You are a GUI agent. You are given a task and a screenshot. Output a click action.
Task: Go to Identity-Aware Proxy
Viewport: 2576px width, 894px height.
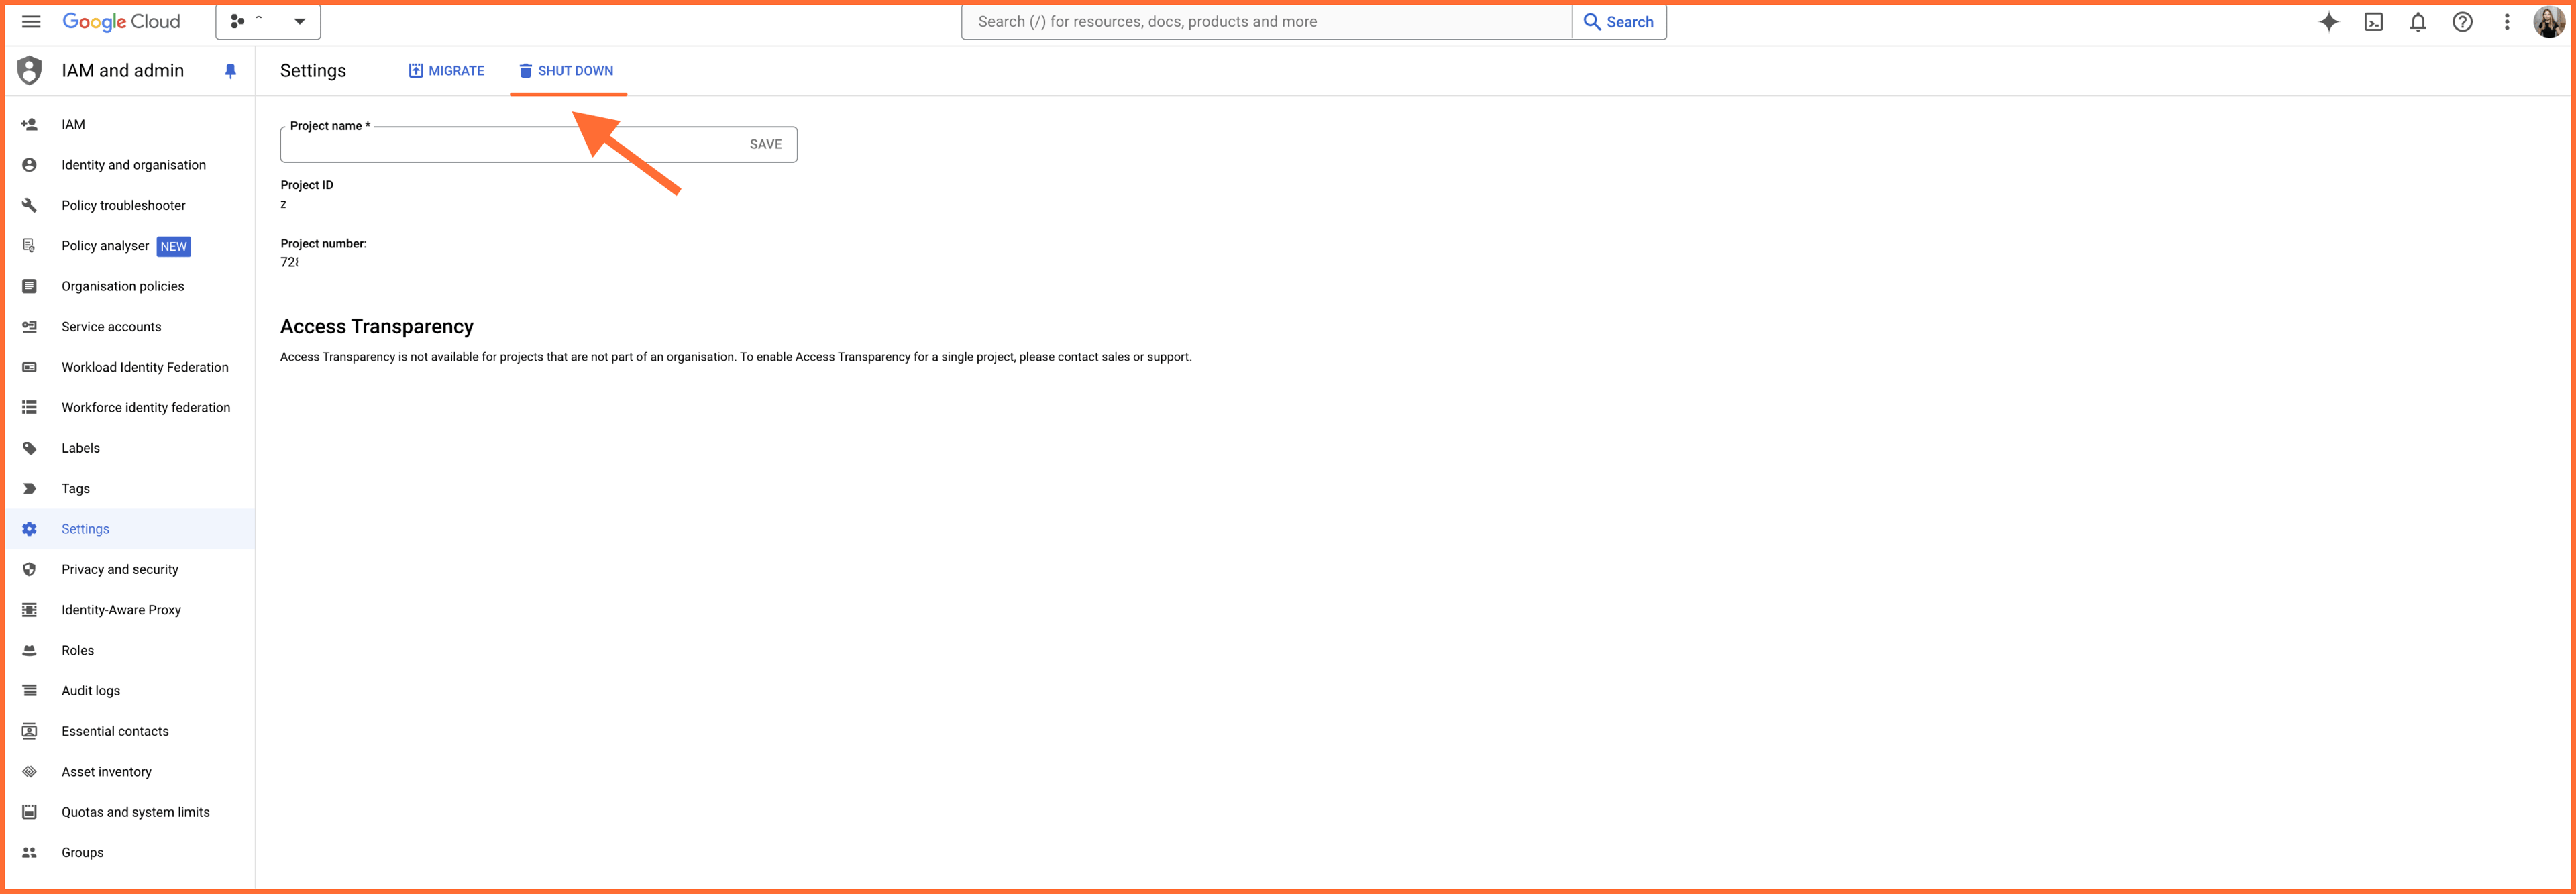click(130, 610)
